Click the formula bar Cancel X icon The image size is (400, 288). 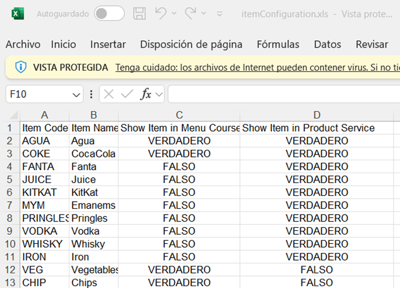coord(109,94)
